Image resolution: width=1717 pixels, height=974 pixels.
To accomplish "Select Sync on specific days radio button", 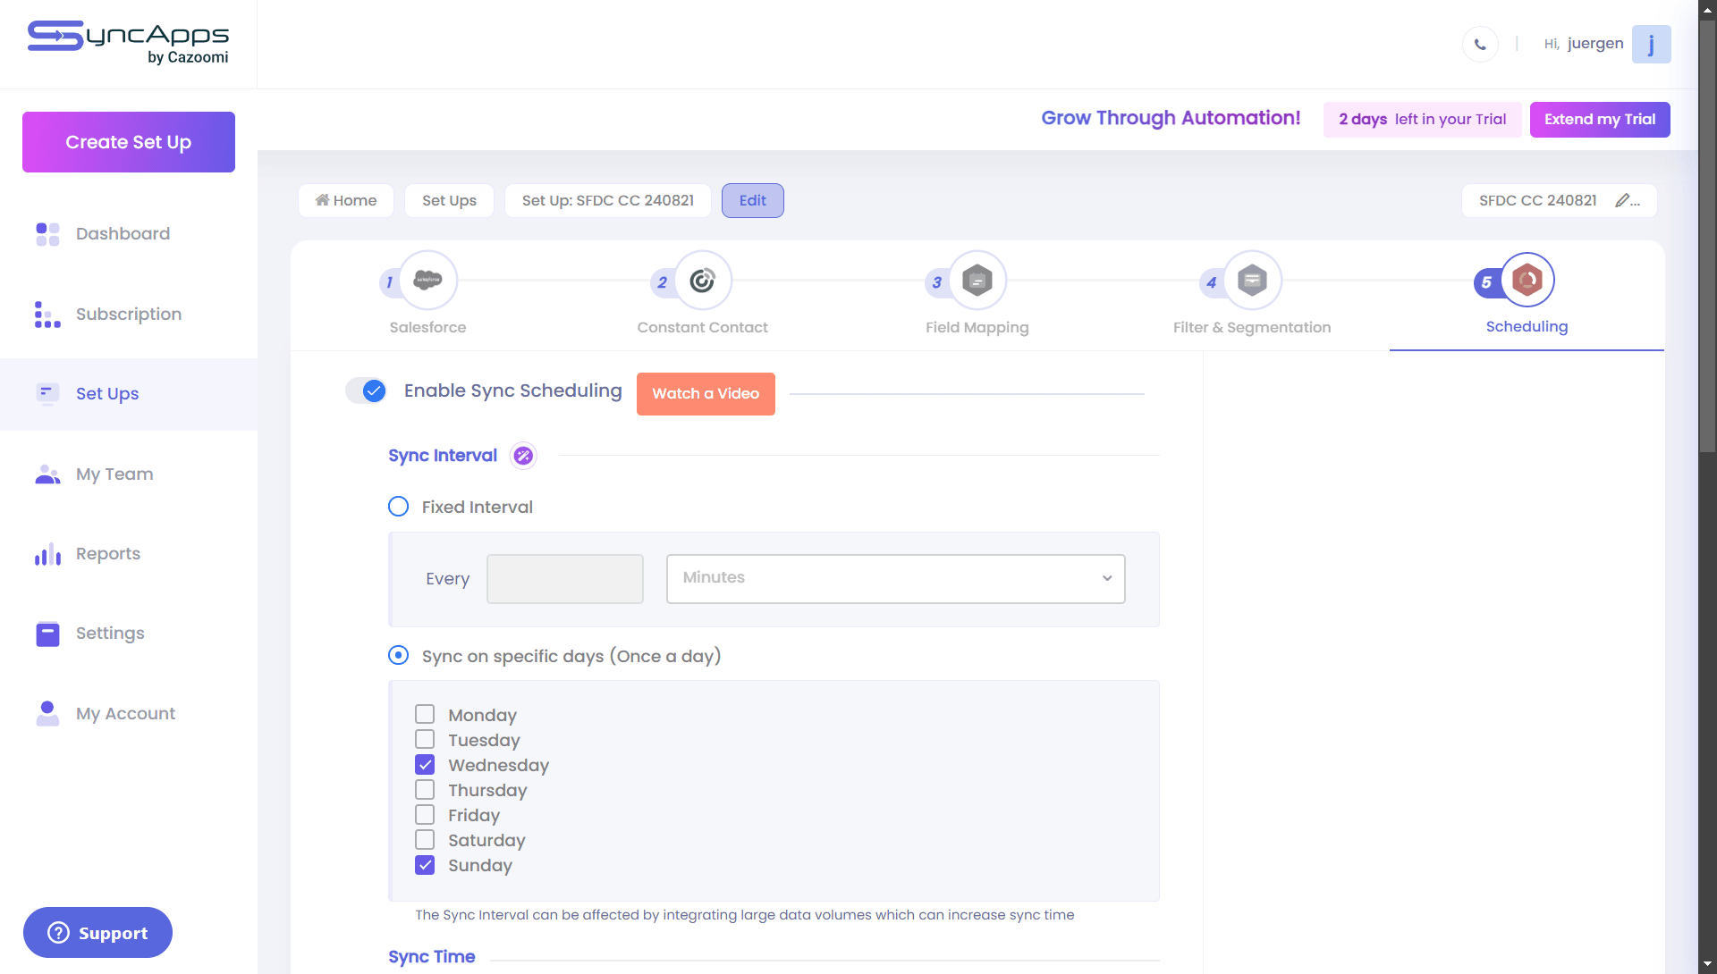I will [x=398, y=656].
